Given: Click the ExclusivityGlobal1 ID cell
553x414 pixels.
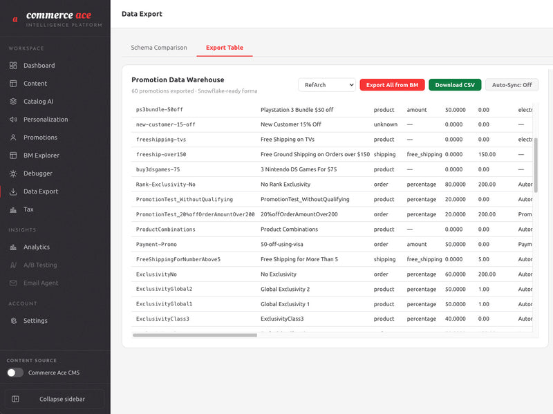Looking at the screenshot, I should 164,303.
